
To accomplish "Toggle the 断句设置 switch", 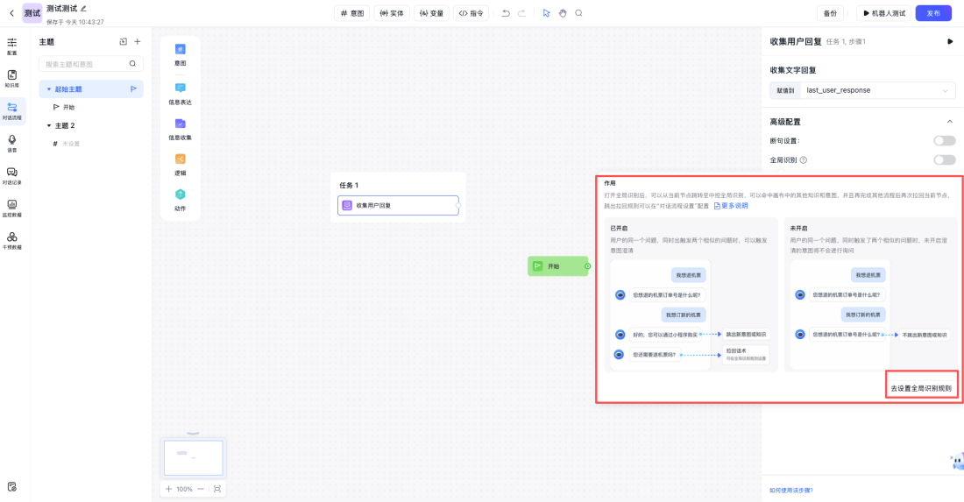I will click(x=944, y=140).
